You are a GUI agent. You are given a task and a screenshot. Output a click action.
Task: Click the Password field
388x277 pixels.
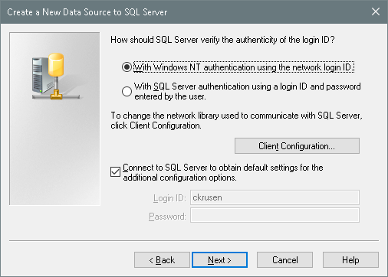click(275, 215)
